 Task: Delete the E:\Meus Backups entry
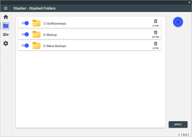pyautogui.click(x=155, y=44)
